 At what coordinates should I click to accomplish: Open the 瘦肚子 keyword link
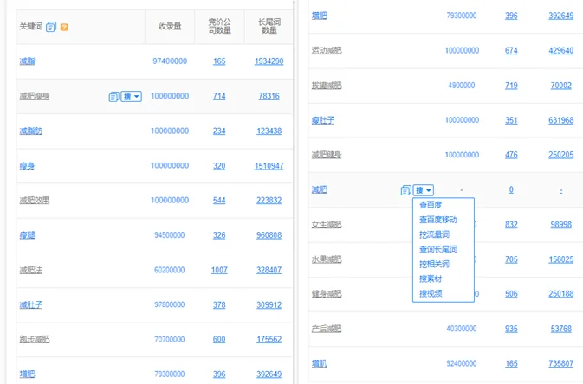pyautogui.click(x=323, y=120)
